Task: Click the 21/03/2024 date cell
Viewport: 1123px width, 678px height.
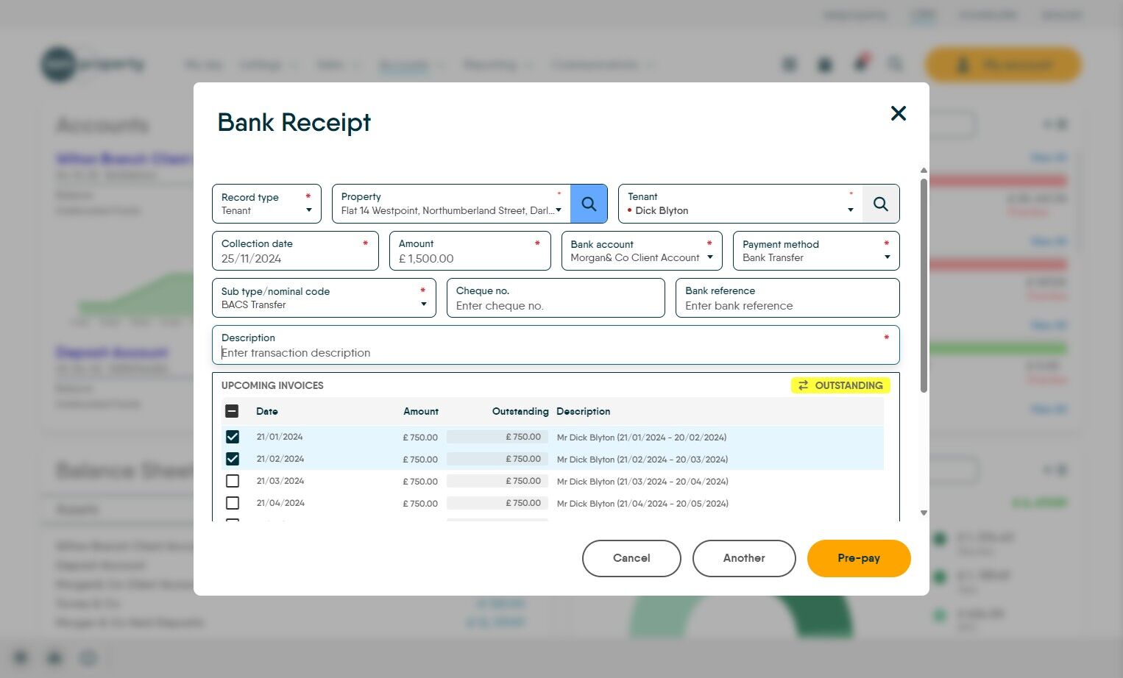Action: (x=280, y=481)
